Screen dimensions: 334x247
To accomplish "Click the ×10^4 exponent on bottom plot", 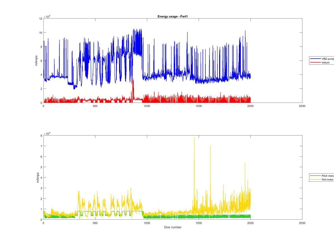I will pos(47,134).
